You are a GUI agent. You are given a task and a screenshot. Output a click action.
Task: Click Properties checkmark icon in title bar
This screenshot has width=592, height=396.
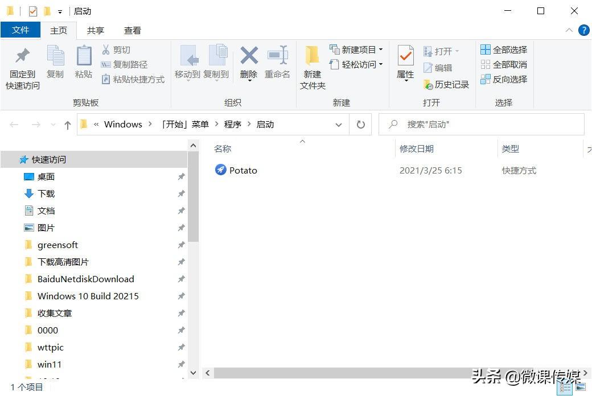click(x=33, y=11)
